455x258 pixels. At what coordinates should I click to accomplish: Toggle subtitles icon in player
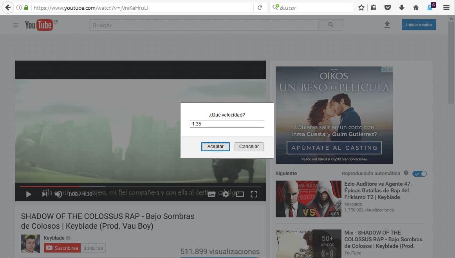click(x=211, y=194)
